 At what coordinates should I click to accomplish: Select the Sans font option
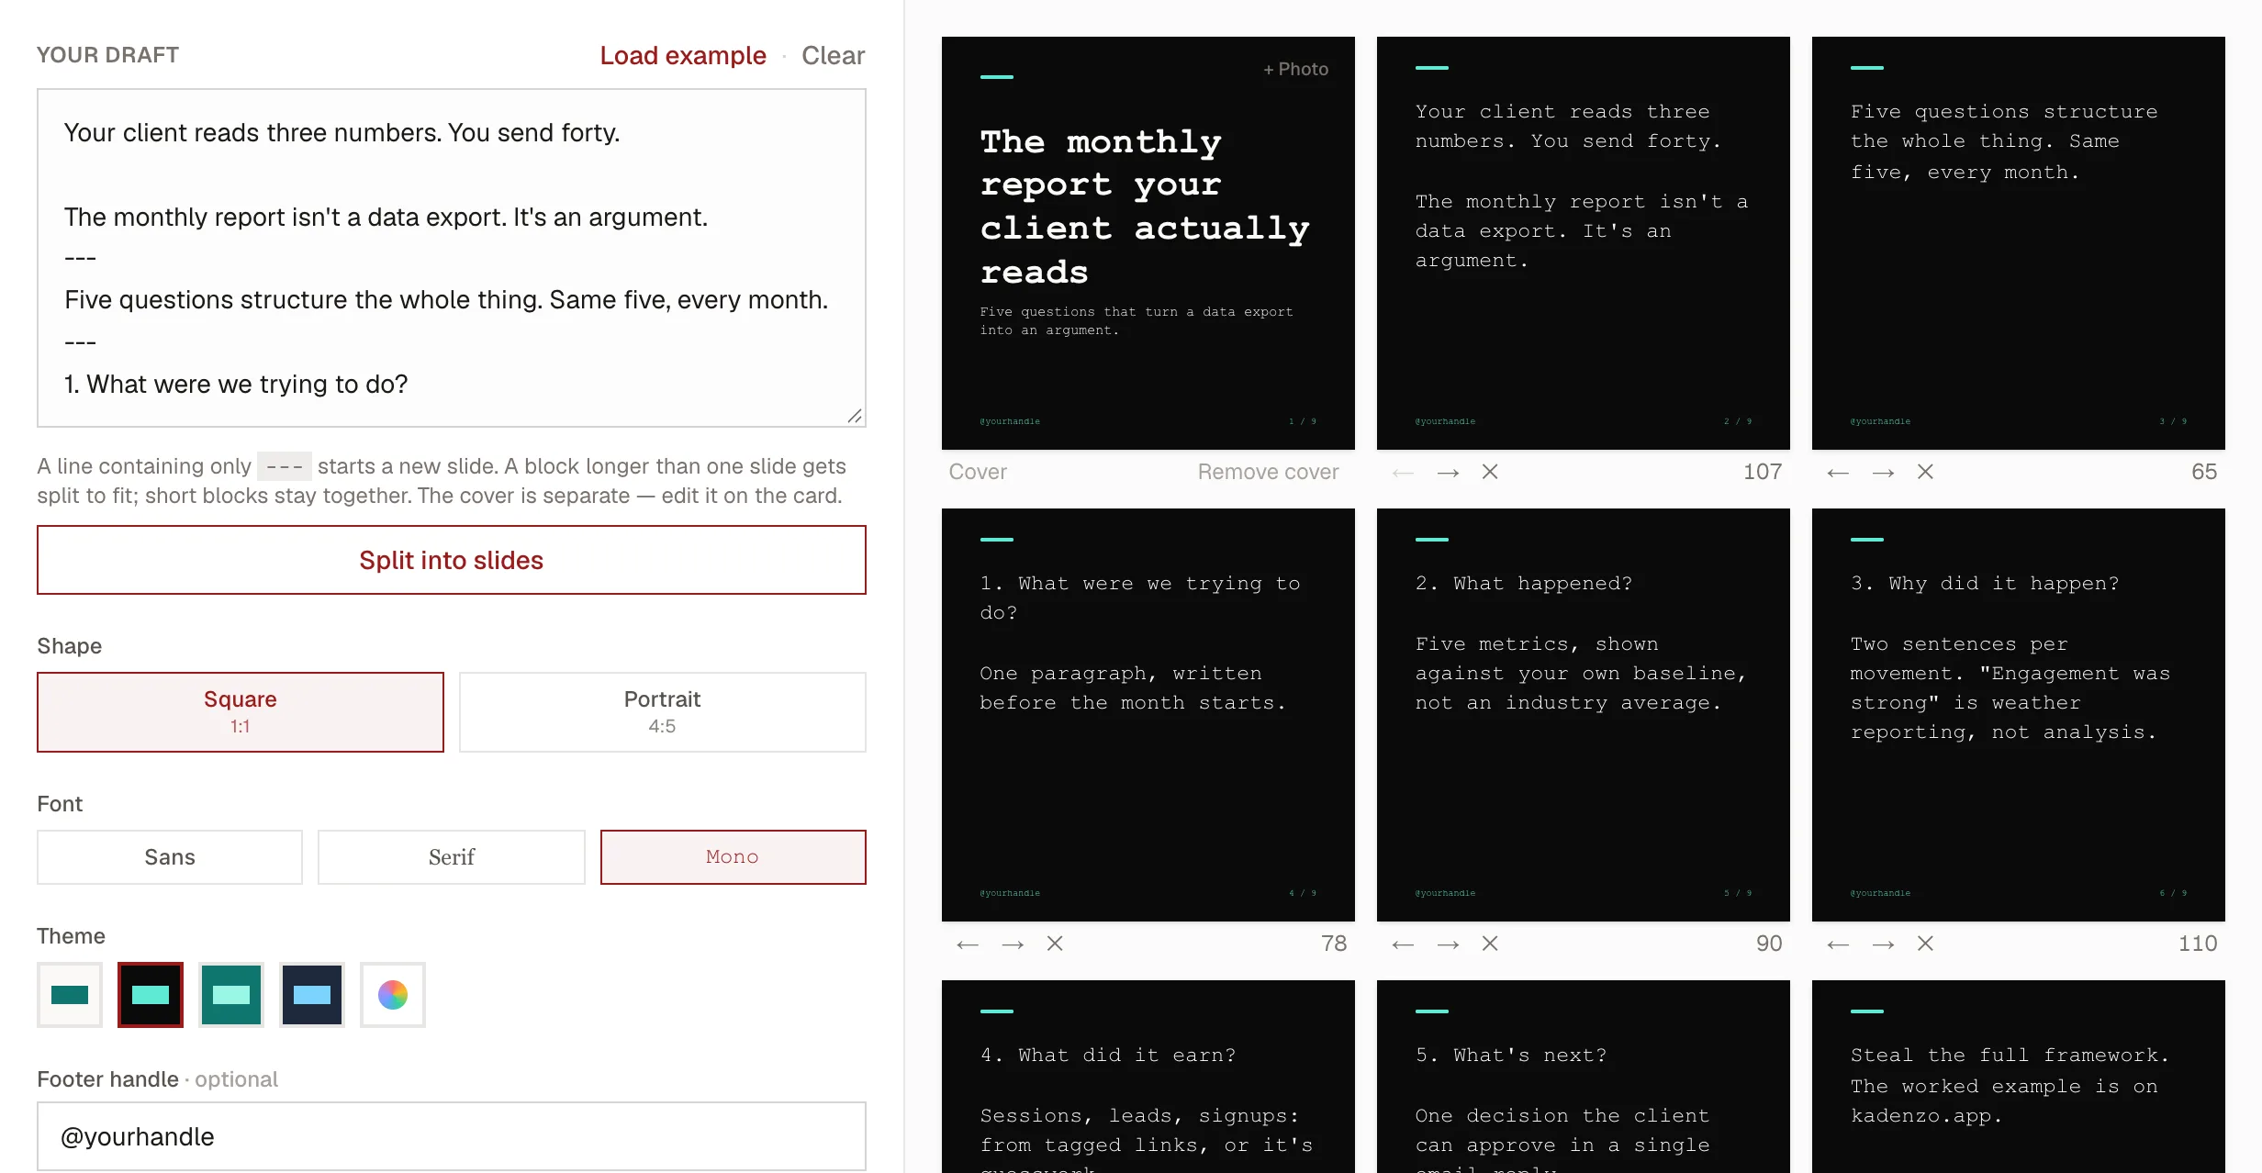tap(170, 857)
